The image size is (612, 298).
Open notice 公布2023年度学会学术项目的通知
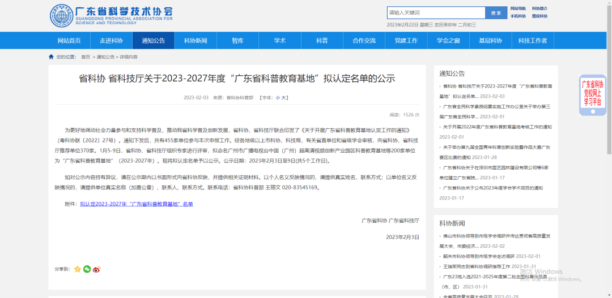[493, 188]
